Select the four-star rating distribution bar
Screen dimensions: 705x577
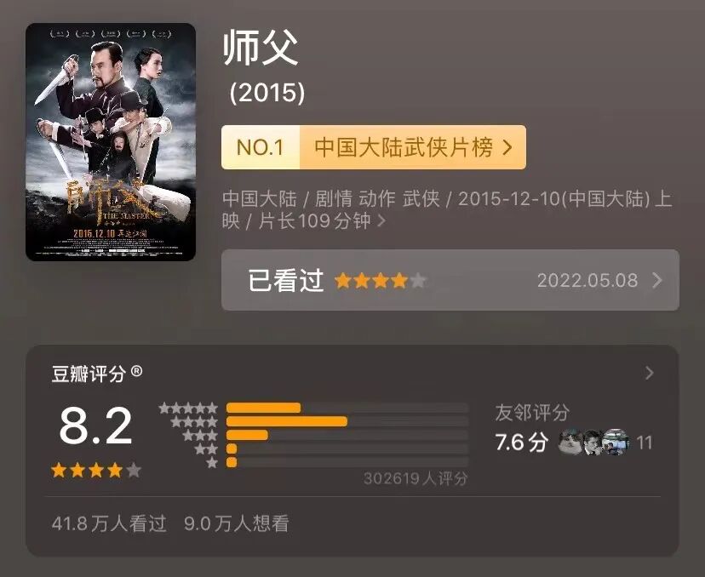[347, 421]
